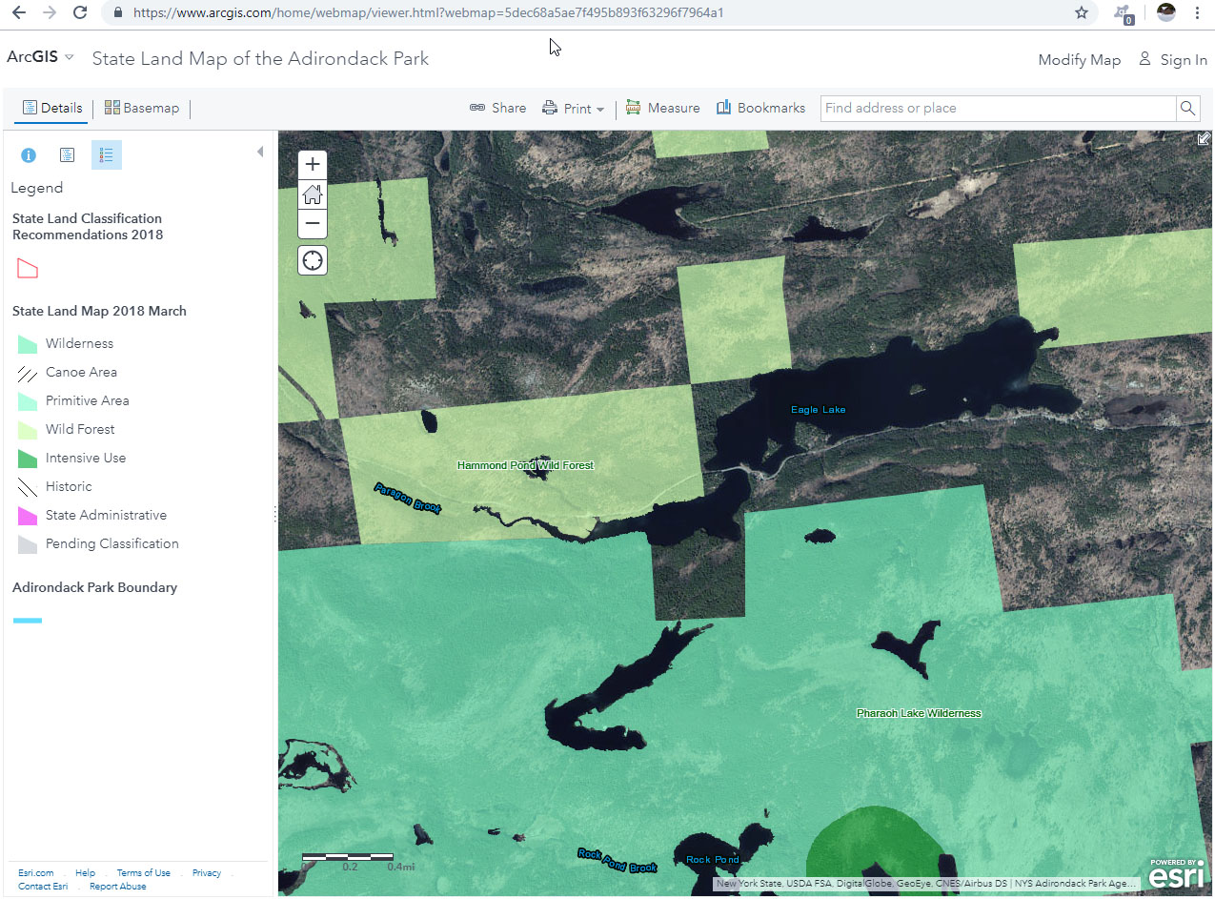This screenshot has width=1215, height=899.
Task: Open the Basemap gallery tab
Action: tap(142, 108)
